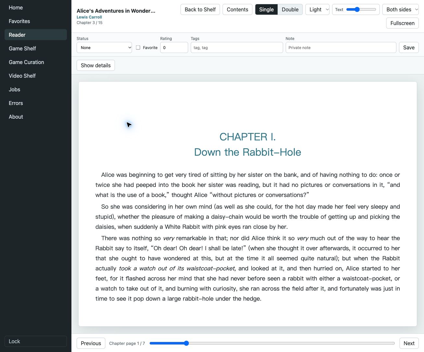
Task: Go to the Previous page
Action: 91,343
